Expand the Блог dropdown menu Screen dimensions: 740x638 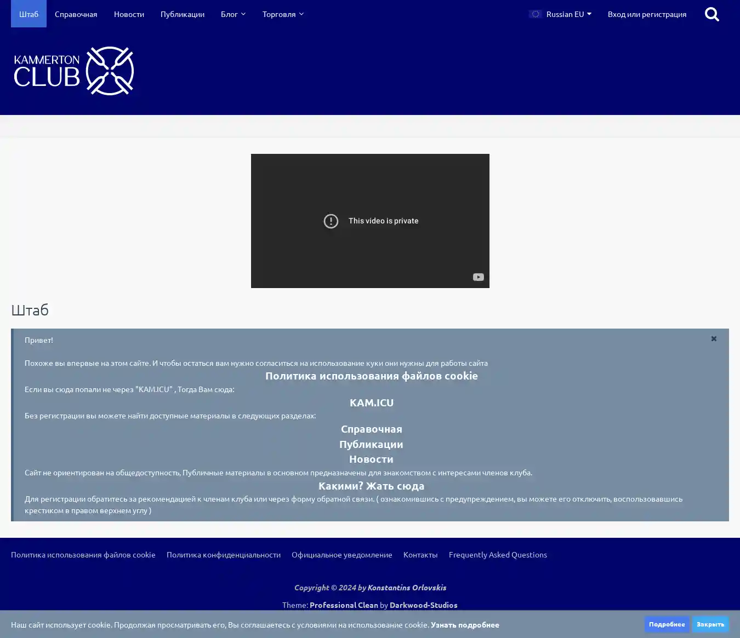233,14
